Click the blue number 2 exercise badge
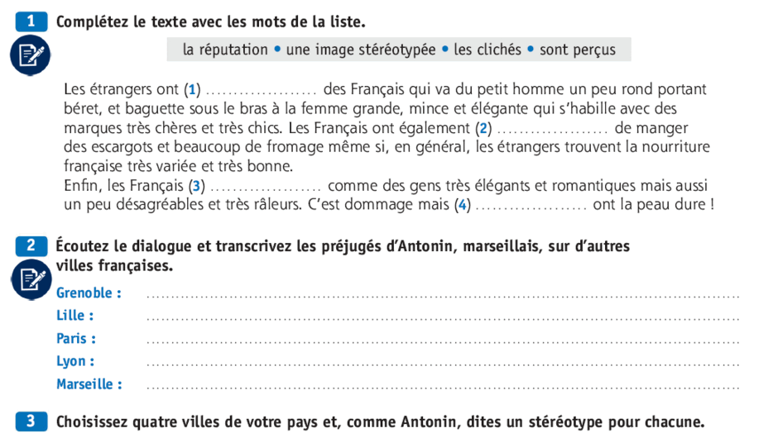This screenshot has width=778, height=433. 31,245
